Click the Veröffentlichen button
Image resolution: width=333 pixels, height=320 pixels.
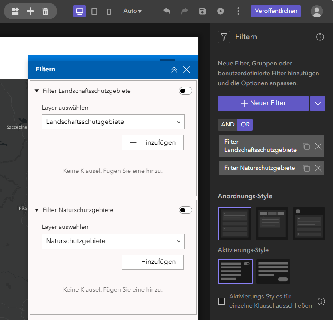click(x=275, y=11)
